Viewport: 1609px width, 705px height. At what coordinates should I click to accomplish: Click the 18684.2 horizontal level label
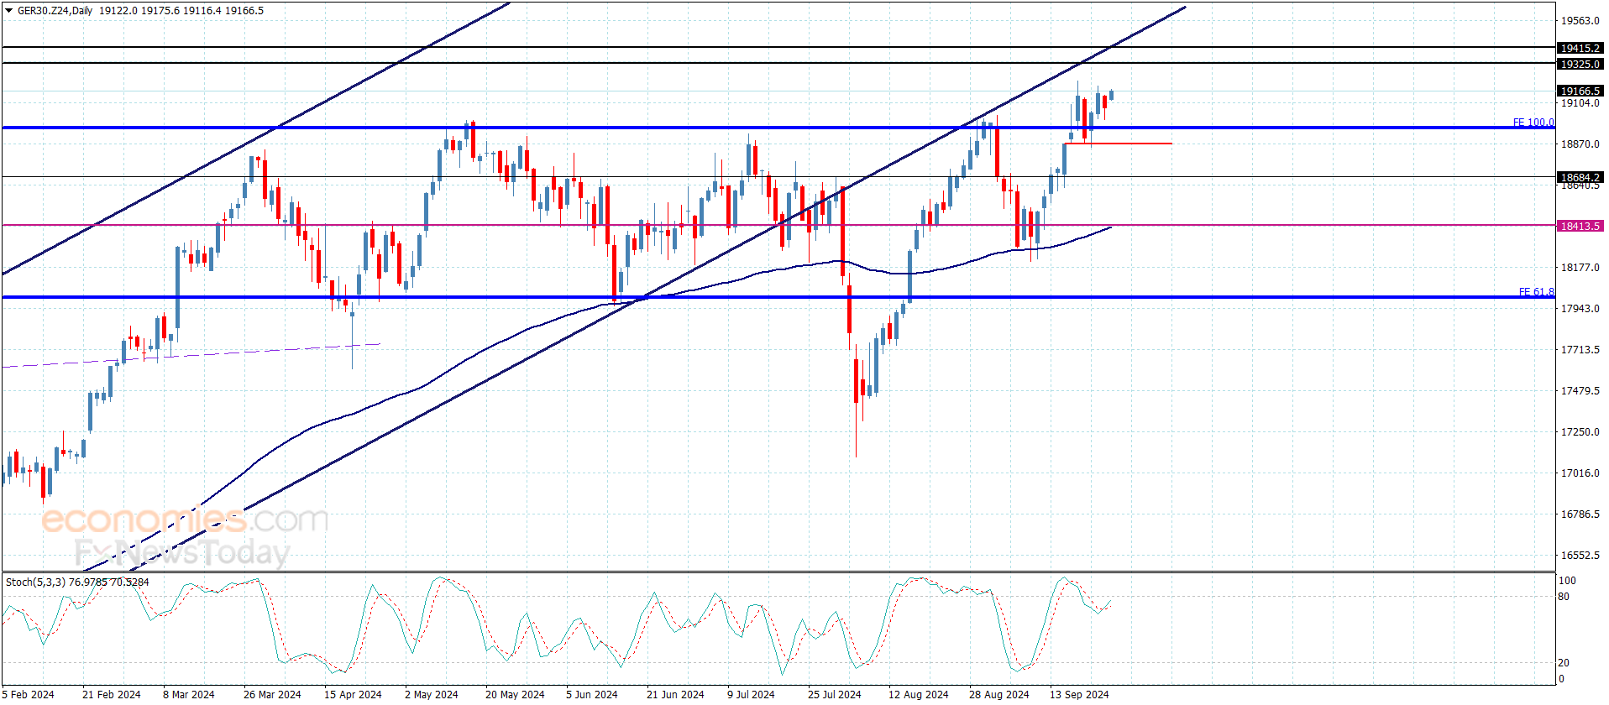click(x=1580, y=178)
